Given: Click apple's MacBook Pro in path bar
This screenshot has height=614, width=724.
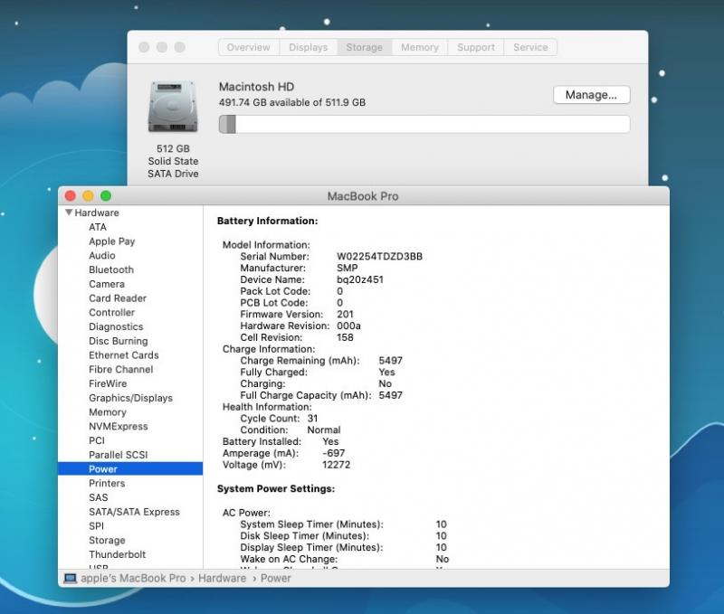Looking at the screenshot, I should [133, 578].
